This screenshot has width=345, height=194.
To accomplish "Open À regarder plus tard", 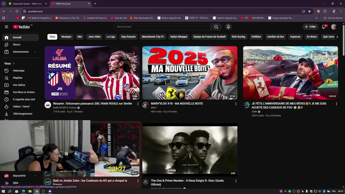I will pos(20,99).
